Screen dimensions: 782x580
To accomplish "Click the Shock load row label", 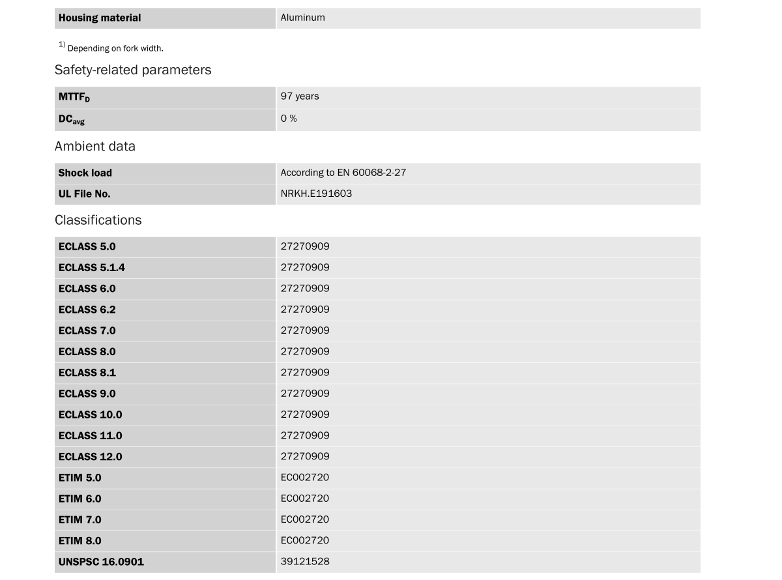I will 85,173.
